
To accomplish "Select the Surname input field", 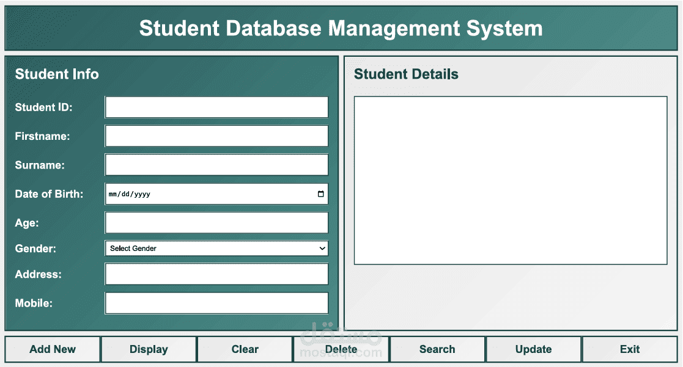I will pyautogui.click(x=216, y=165).
